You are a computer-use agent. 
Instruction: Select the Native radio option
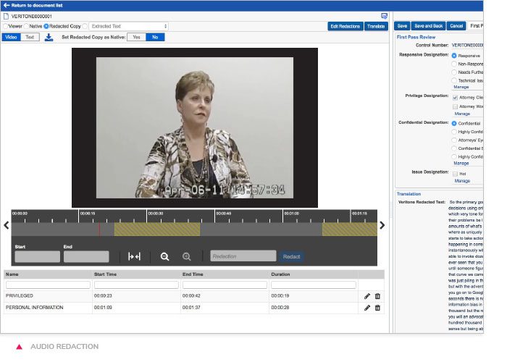tap(26, 26)
